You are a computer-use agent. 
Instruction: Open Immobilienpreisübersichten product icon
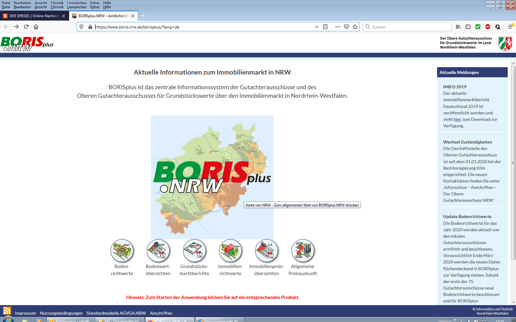point(267,251)
